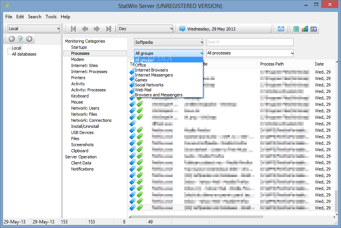Click the Wednesday, 29 May 2013 date

coord(211,29)
